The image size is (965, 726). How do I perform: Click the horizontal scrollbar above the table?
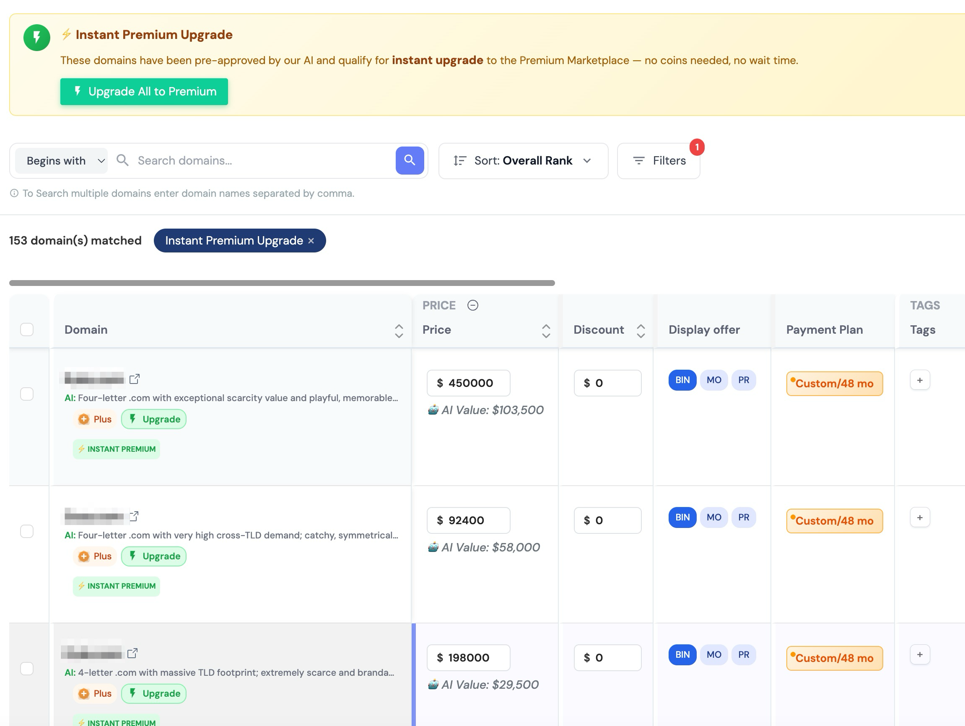[282, 283]
